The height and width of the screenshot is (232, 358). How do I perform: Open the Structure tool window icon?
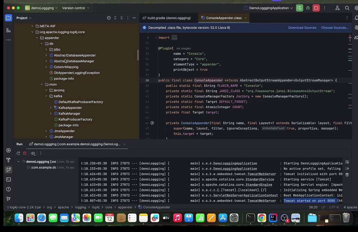pyautogui.click(x=8, y=30)
